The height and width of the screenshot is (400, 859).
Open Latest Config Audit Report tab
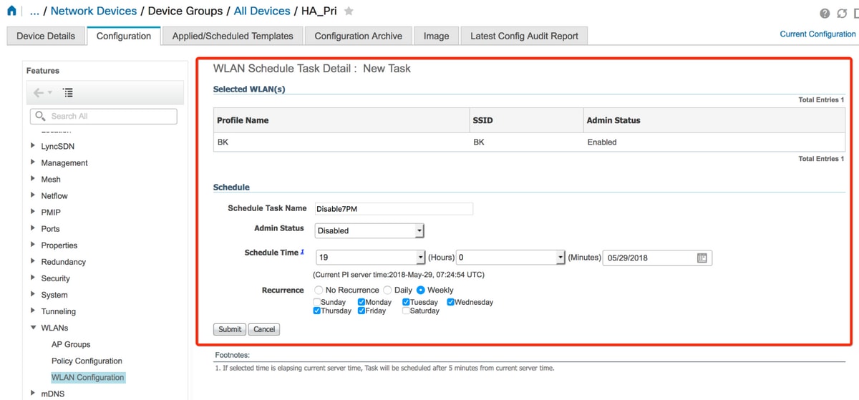[x=524, y=36]
